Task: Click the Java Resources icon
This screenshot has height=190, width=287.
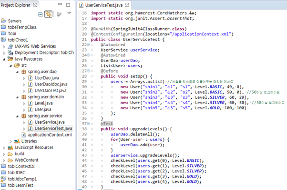Action: (x=10, y=59)
